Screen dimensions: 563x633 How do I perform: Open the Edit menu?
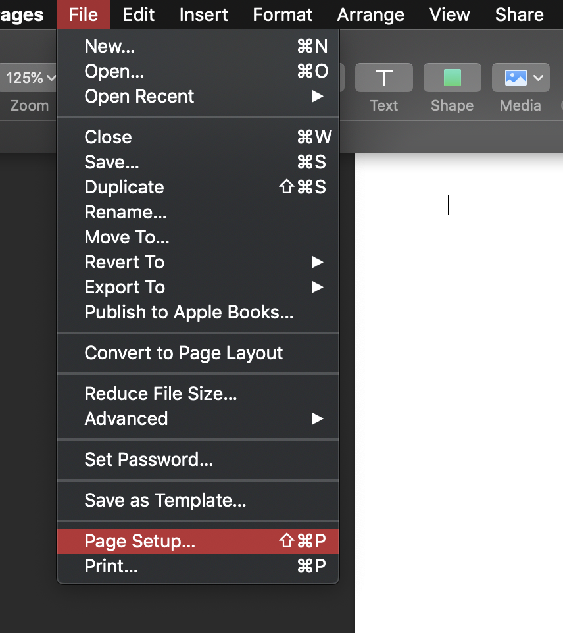coord(139,14)
